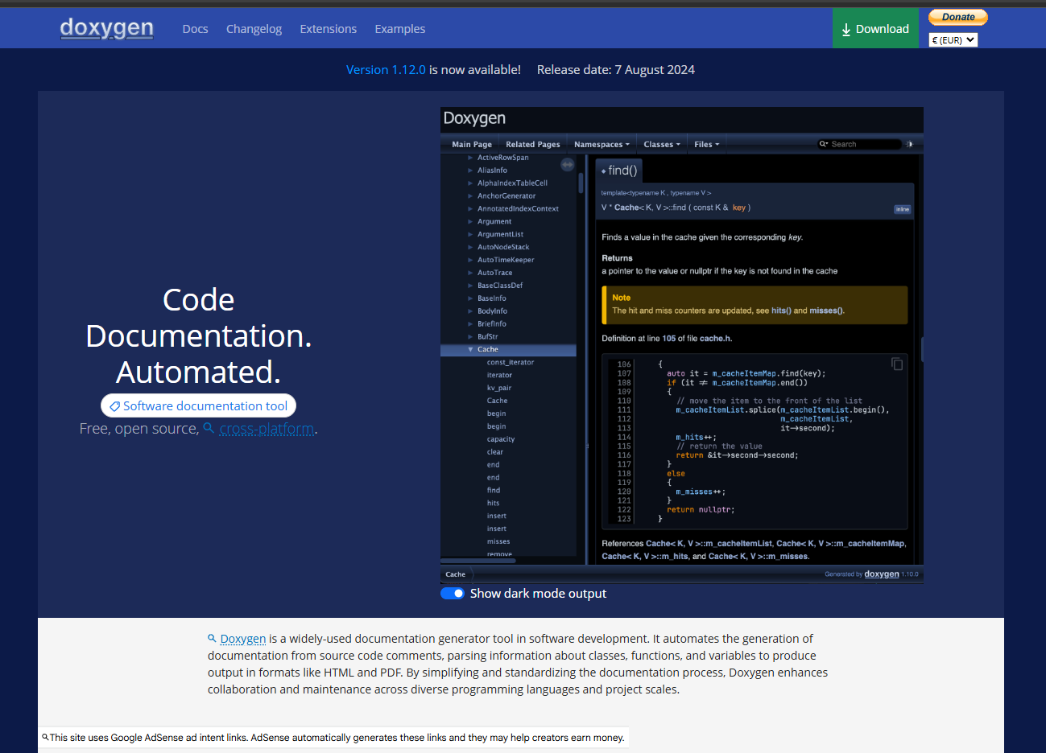Open the Docs menu item
This screenshot has width=1046, height=753.
click(195, 29)
